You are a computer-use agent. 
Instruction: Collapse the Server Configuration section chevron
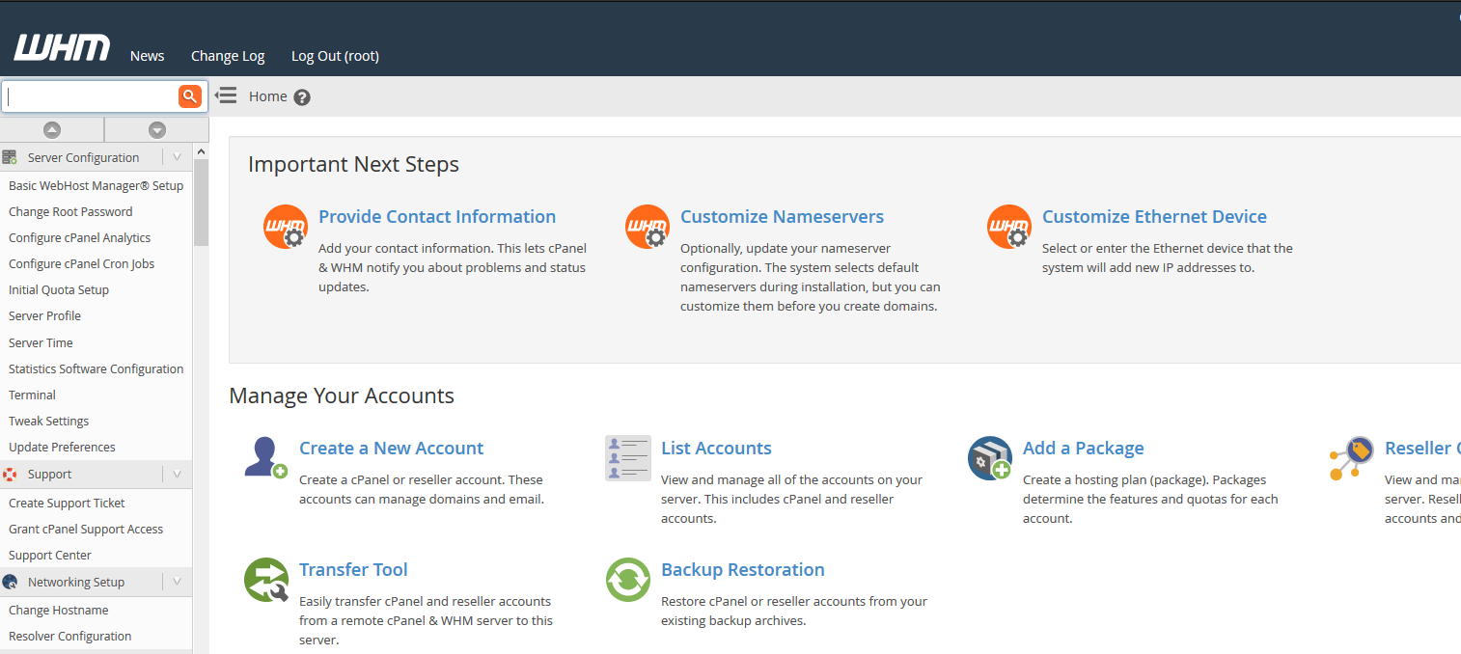pyautogui.click(x=177, y=157)
